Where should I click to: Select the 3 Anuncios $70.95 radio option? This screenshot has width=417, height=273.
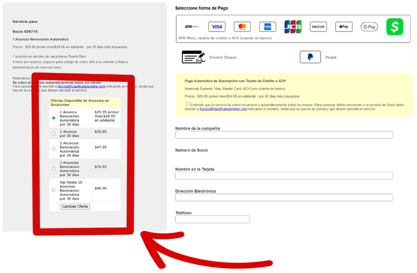pyautogui.click(x=54, y=169)
